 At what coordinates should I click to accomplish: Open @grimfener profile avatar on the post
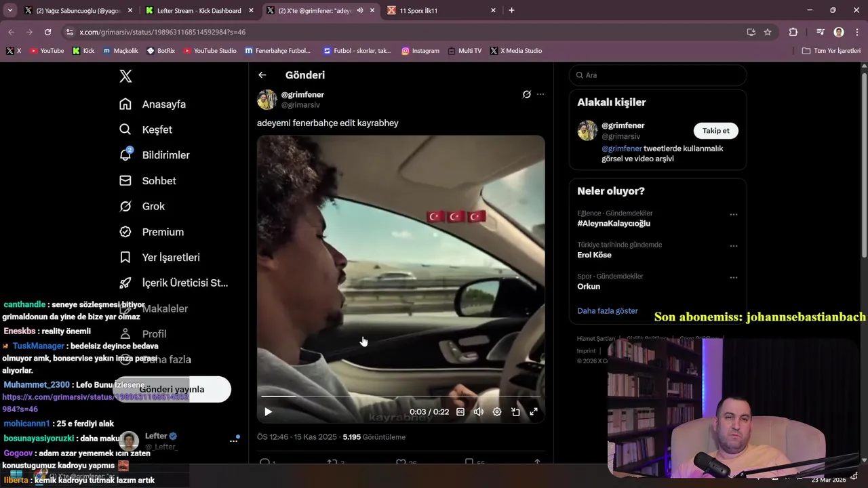(x=267, y=100)
